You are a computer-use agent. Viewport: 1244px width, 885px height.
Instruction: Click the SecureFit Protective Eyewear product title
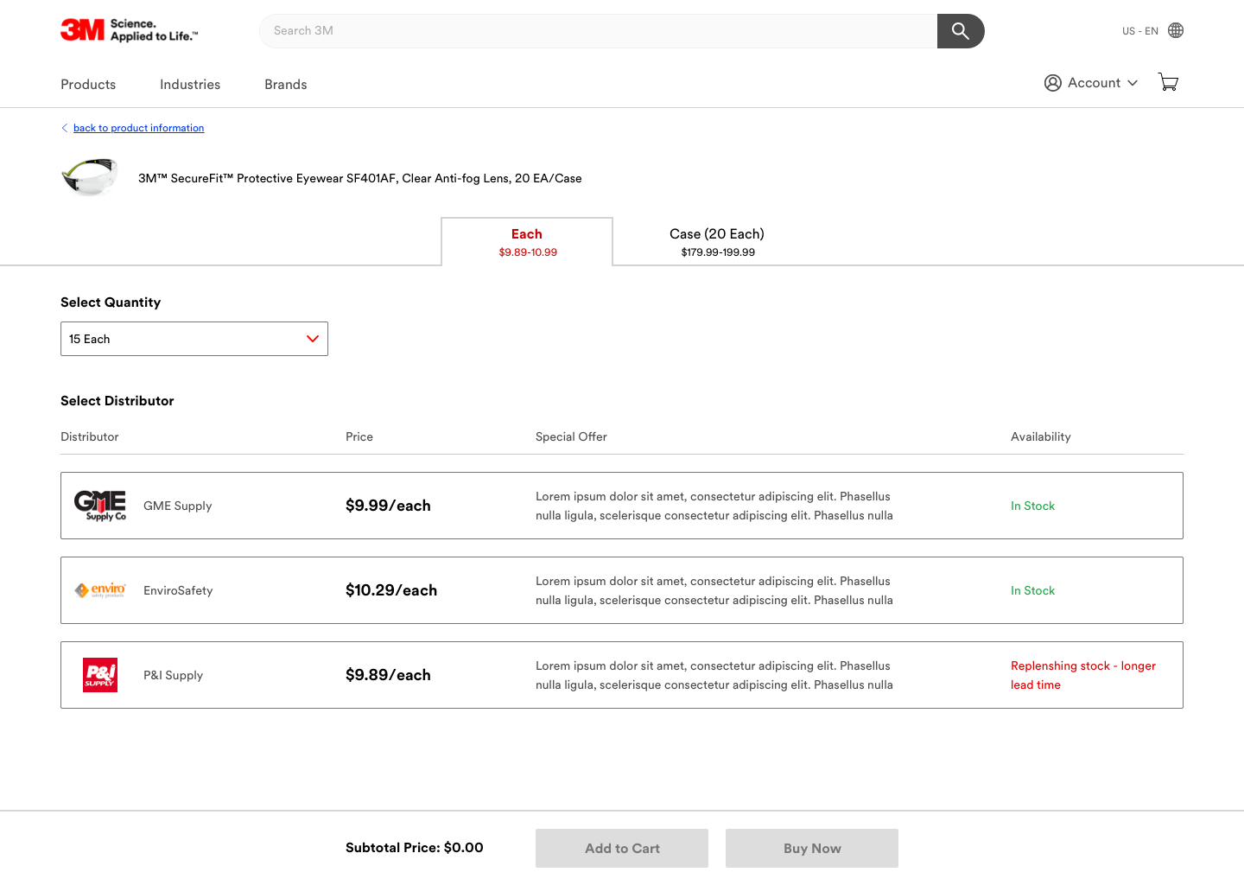point(360,179)
